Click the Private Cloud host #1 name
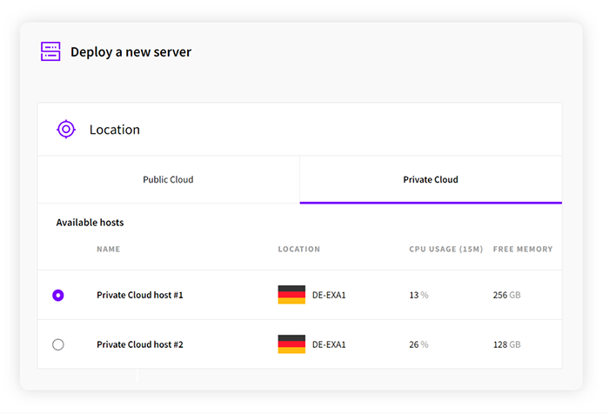Screen dimensions: 609x414 [140, 295]
